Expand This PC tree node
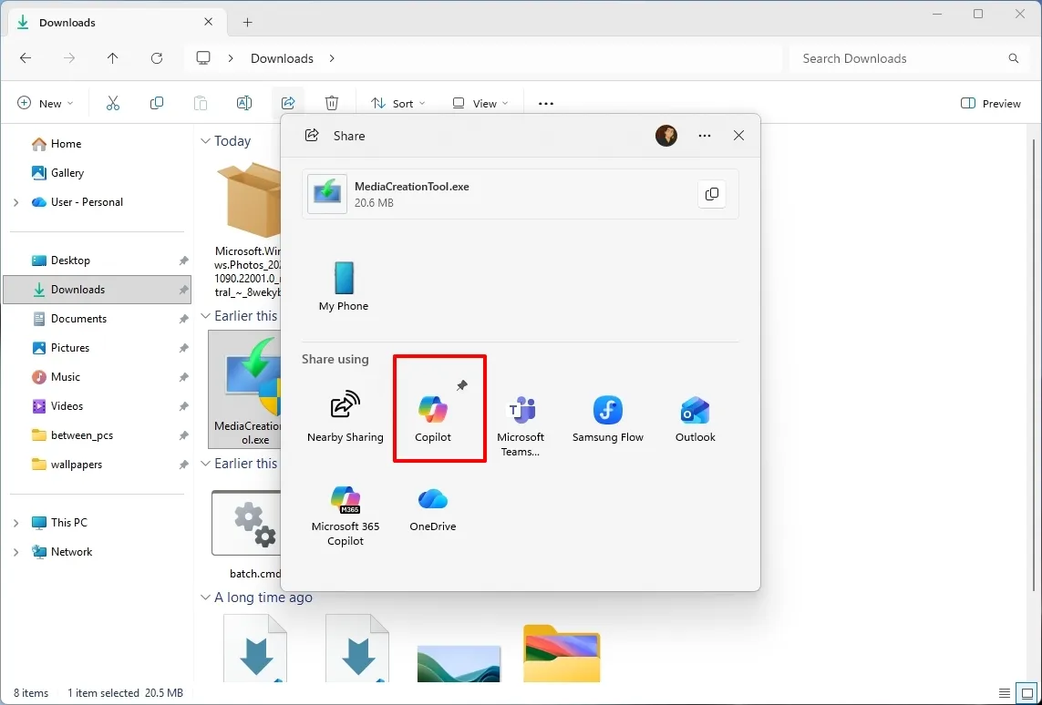The image size is (1042, 705). point(15,523)
